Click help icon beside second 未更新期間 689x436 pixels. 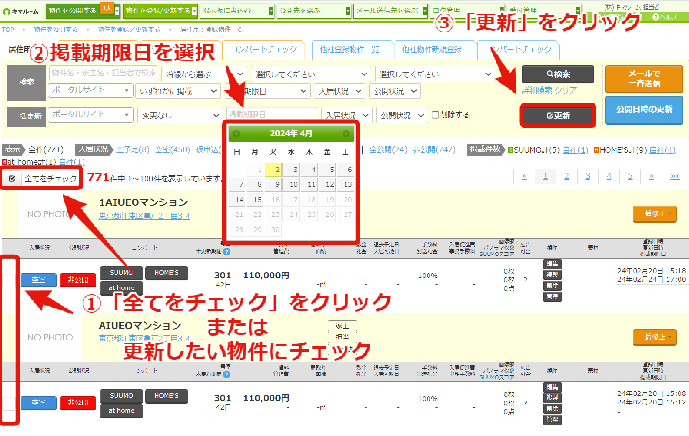pyautogui.click(x=227, y=374)
